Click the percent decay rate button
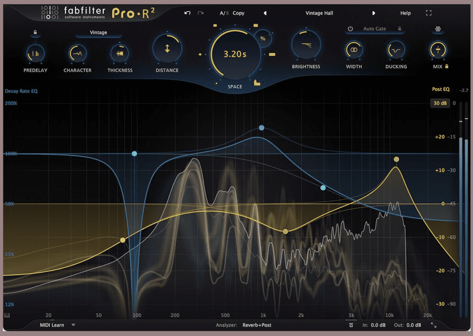 coord(263,39)
